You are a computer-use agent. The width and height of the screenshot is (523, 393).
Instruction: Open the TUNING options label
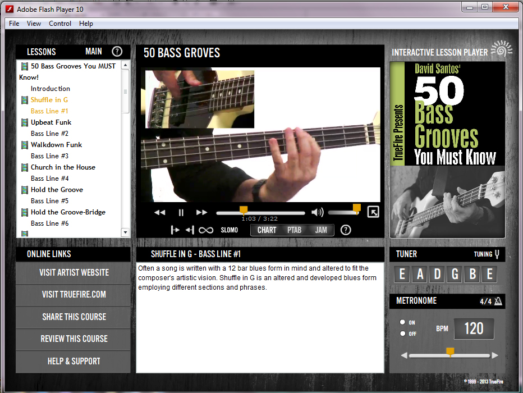coord(483,254)
